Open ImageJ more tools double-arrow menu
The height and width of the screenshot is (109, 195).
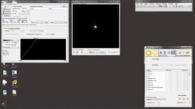[x=190, y=6]
